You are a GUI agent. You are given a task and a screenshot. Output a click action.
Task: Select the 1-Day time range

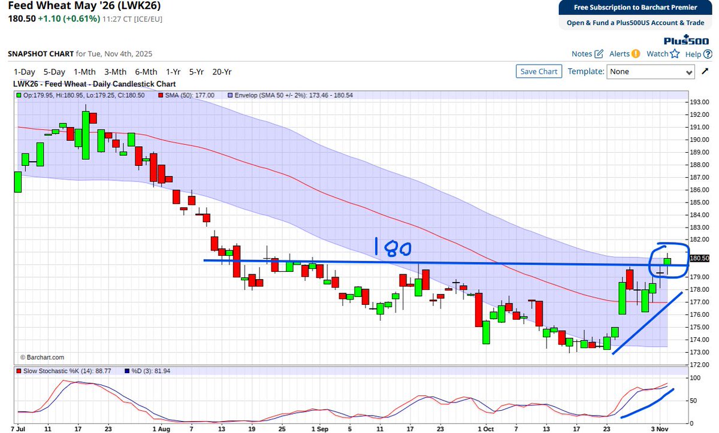coord(24,71)
